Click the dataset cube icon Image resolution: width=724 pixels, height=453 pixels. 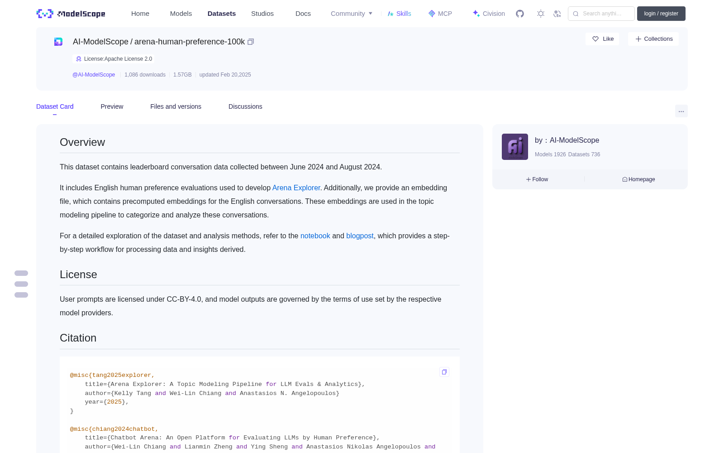(58, 42)
